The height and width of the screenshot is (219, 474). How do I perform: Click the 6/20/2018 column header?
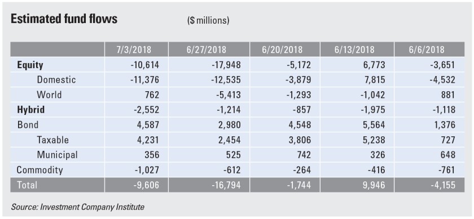[282, 50]
